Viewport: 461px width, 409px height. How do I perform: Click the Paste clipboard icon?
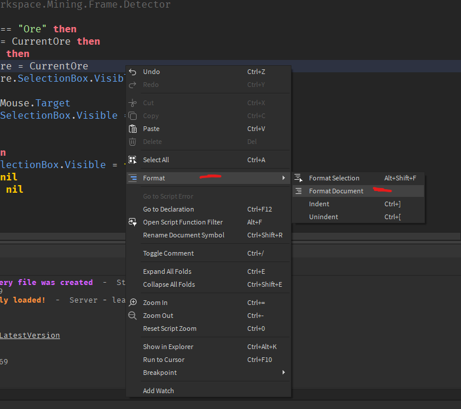(x=132, y=129)
